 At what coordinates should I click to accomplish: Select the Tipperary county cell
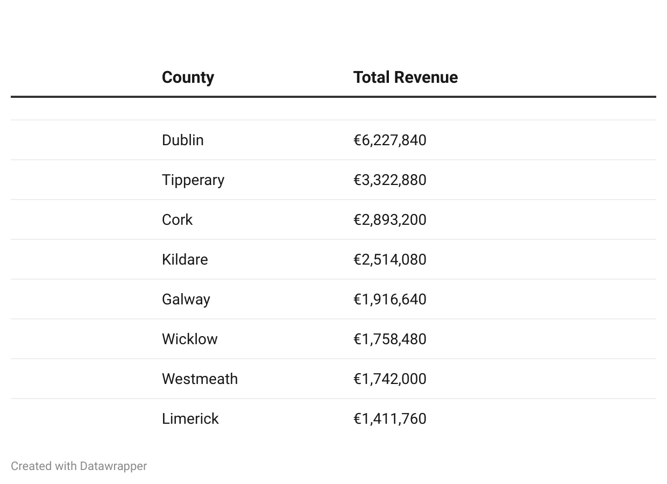pyautogui.click(x=193, y=180)
